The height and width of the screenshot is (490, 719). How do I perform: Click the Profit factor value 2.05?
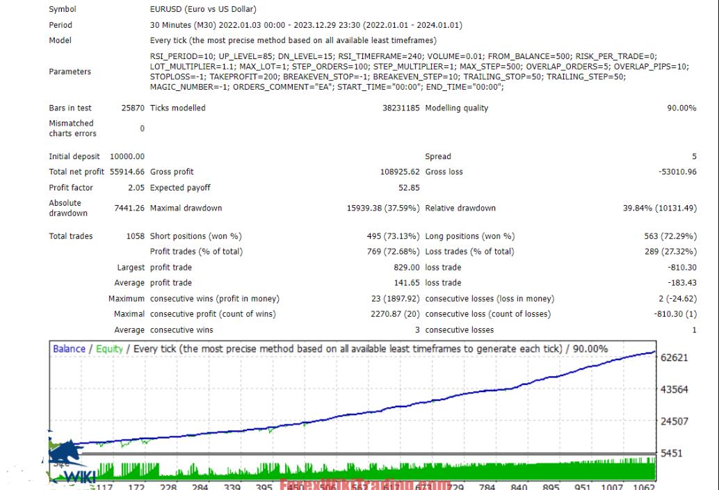[136, 188]
